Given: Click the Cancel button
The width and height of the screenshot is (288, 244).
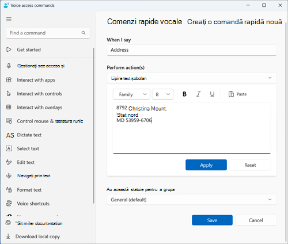Looking at the screenshot, I should pos(256,220).
